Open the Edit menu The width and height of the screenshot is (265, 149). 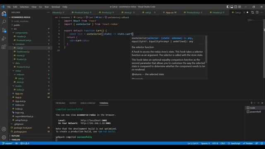pos(15,7)
